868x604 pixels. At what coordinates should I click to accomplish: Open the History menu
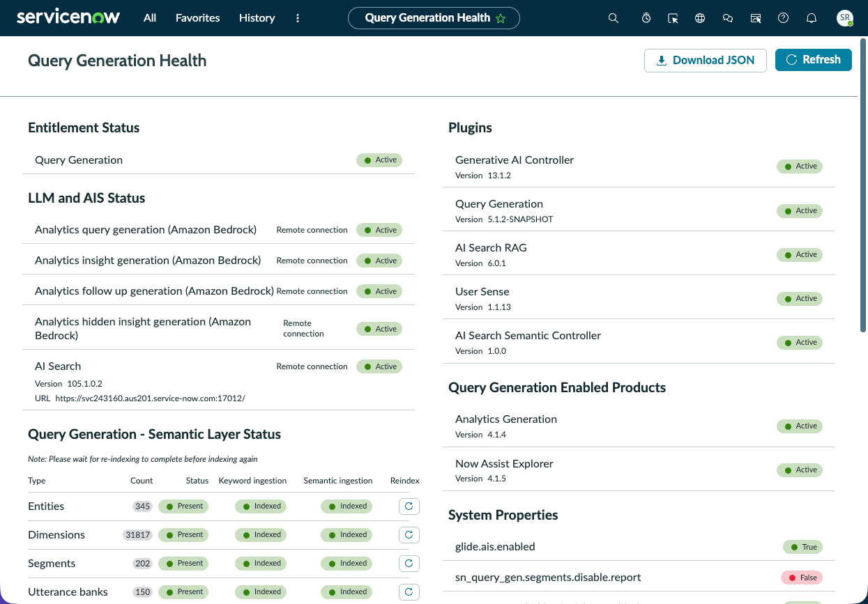(257, 18)
